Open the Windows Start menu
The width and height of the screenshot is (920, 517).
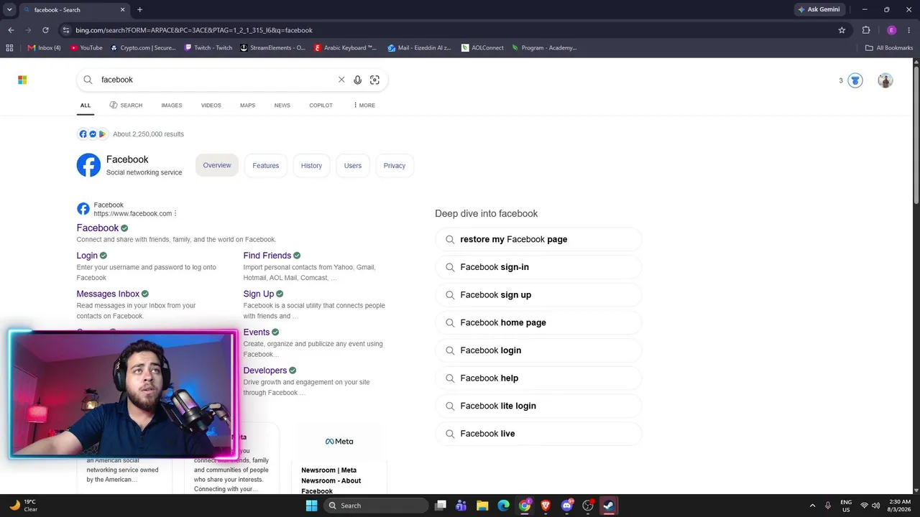pyautogui.click(x=311, y=506)
